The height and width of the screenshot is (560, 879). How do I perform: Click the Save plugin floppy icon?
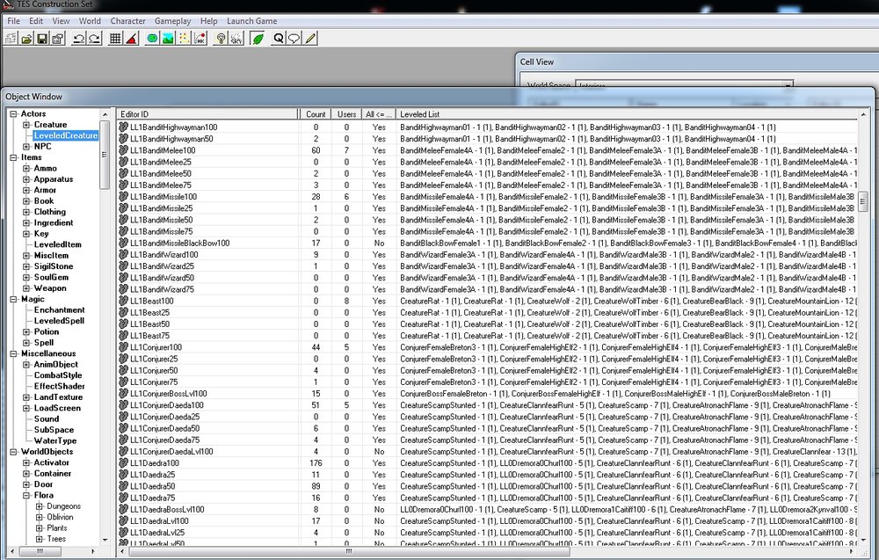42,39
